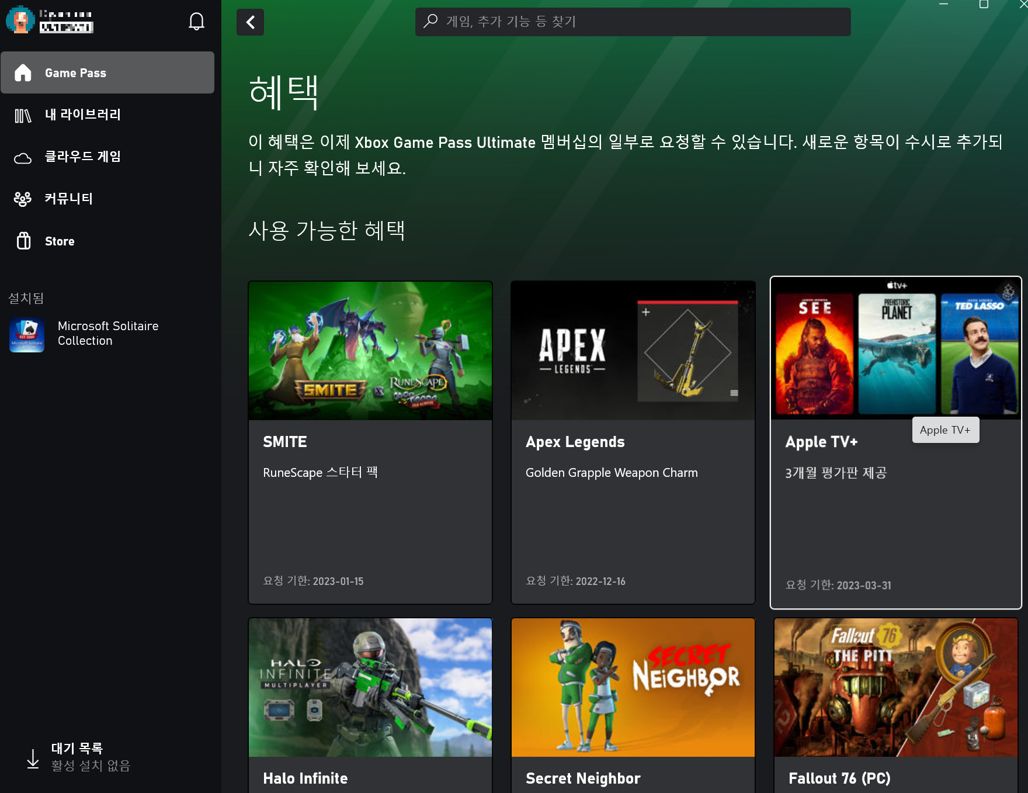
Task: Select the Secret Neighbor title
Action: (583, 778)
